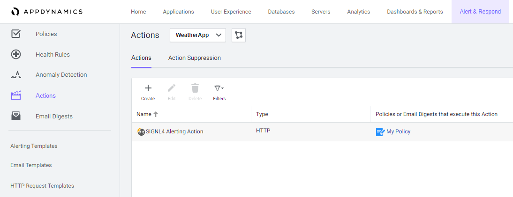Click the Policies checkbox icon in sidebar
This screenshot has width=513, height=197.
coord(15,34)
